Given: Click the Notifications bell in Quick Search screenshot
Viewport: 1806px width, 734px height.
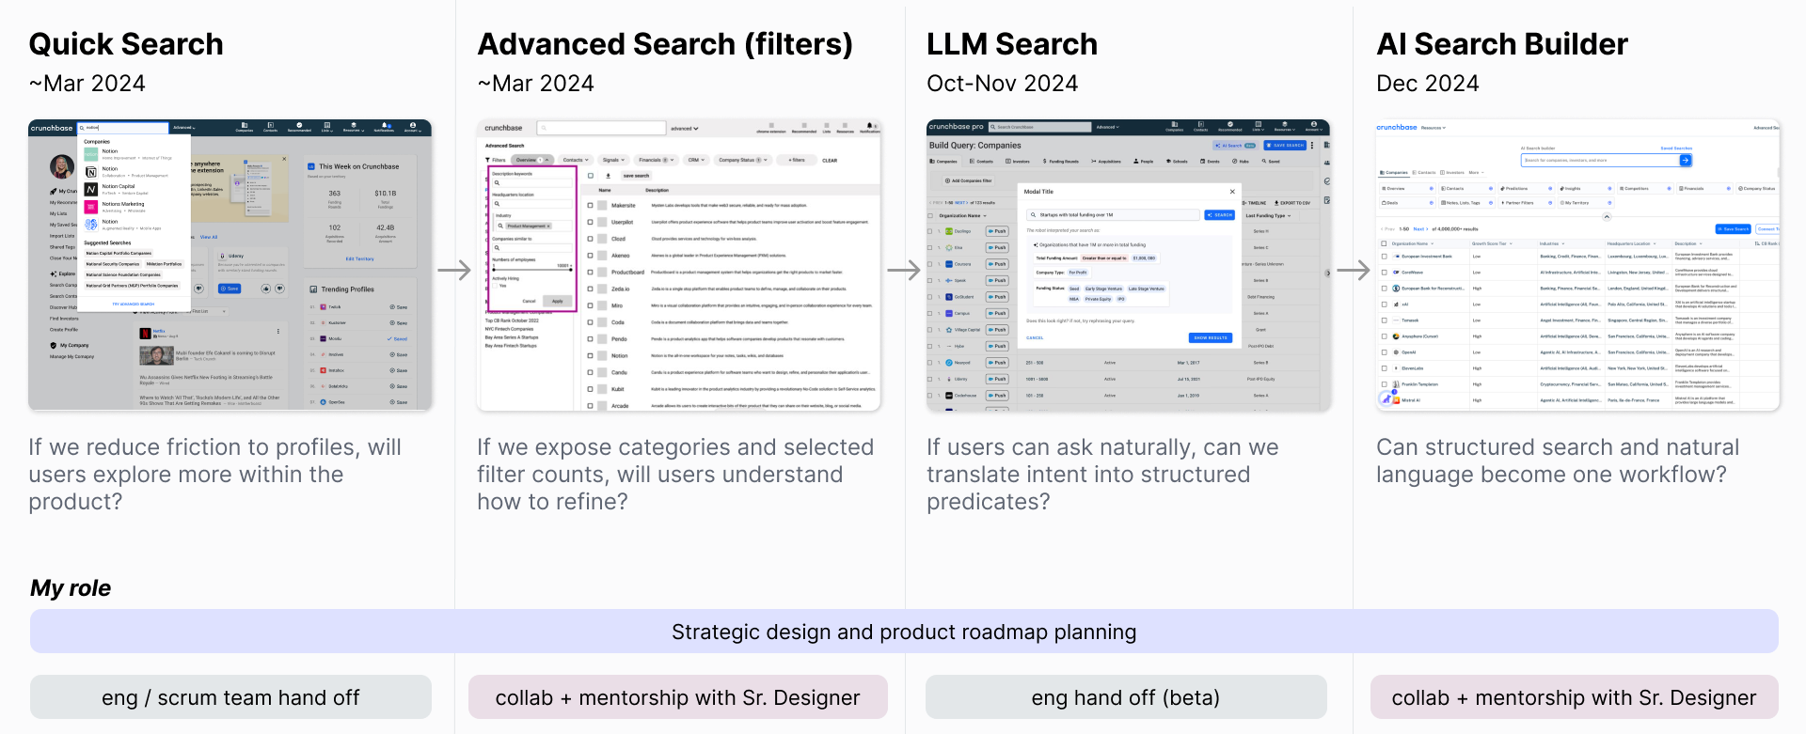Looking at the screenshot, I should tap(384, 125).
